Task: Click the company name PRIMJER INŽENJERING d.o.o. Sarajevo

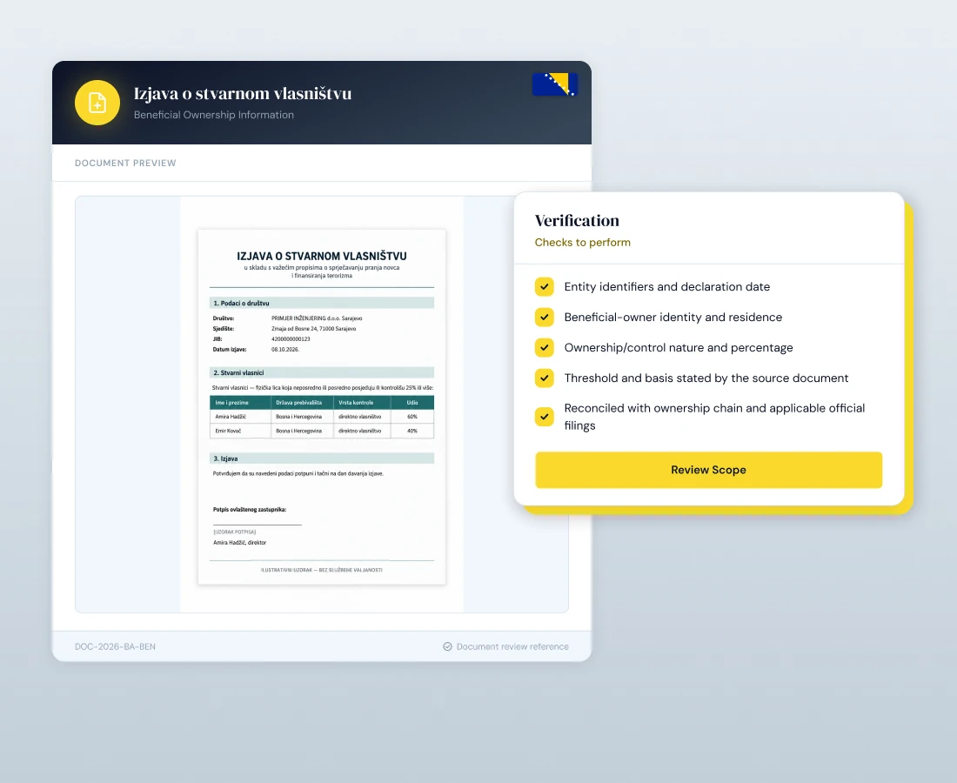Action: [317, 318]
